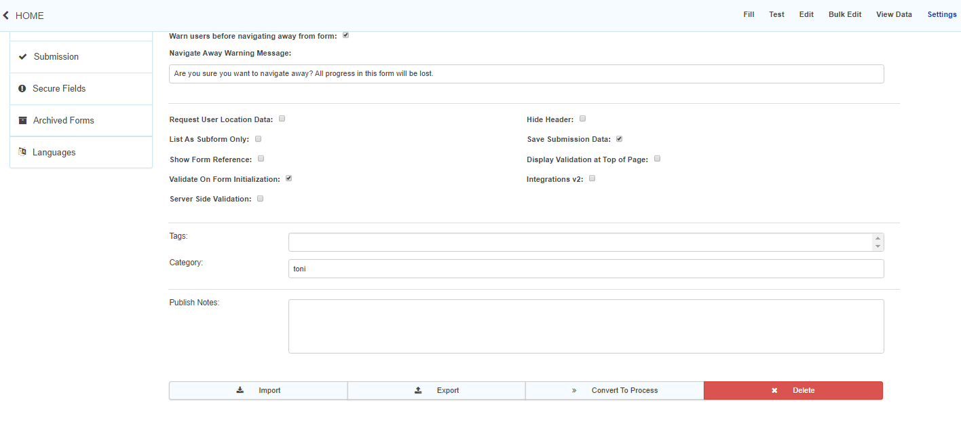Switch to Bulk Edit mode
The image size is (961, 439).
point(844,14)
